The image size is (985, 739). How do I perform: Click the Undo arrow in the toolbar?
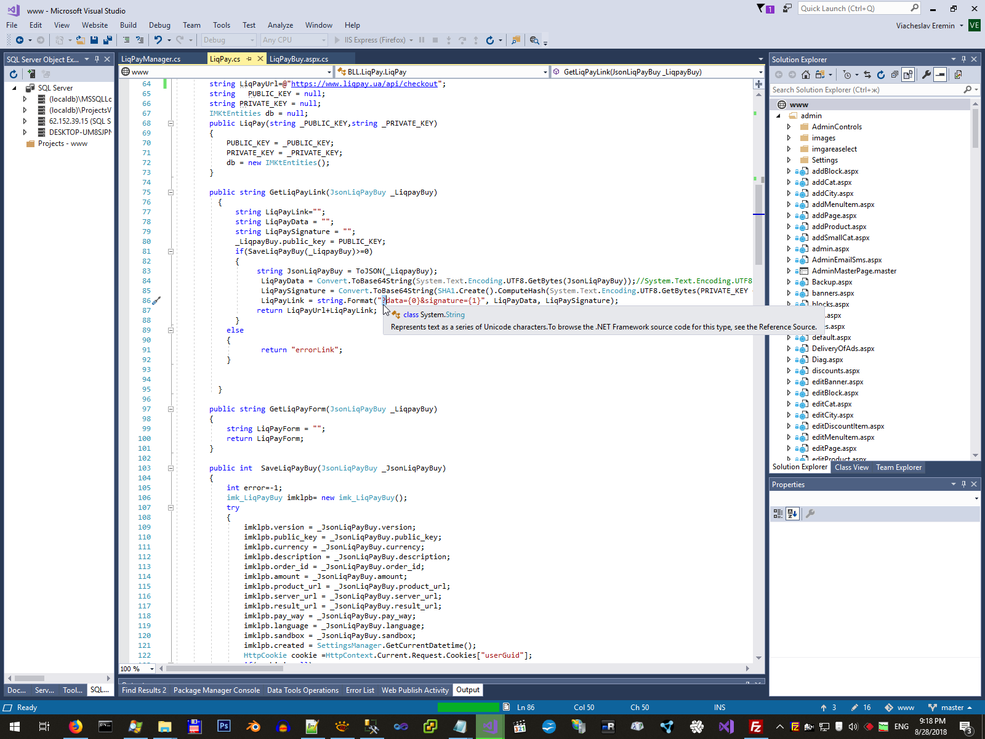[x=158, y=40]
